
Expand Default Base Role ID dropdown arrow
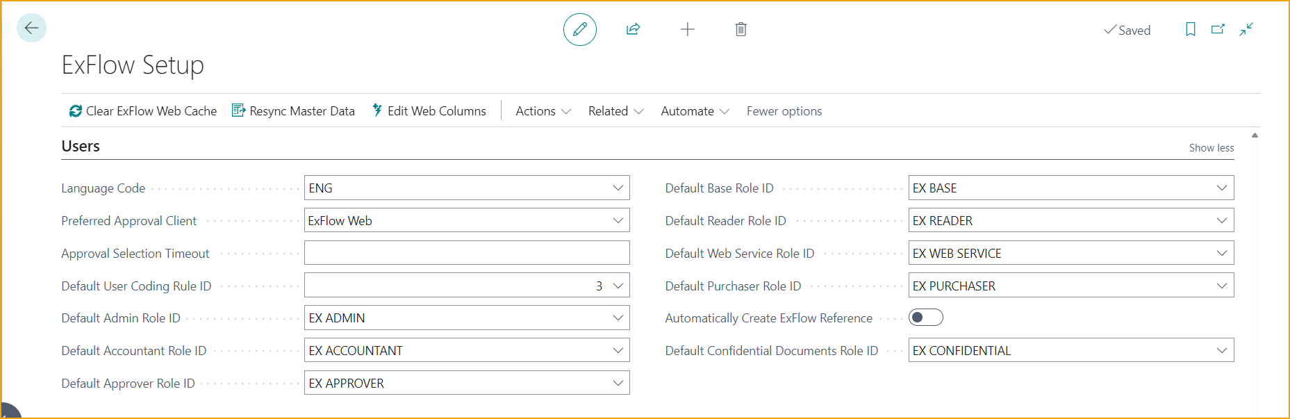tap(1222, 188)
